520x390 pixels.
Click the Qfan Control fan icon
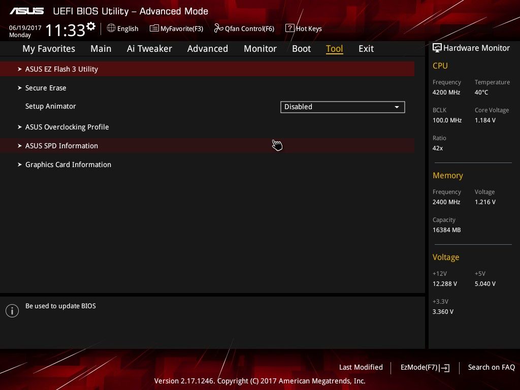point(218,28)
